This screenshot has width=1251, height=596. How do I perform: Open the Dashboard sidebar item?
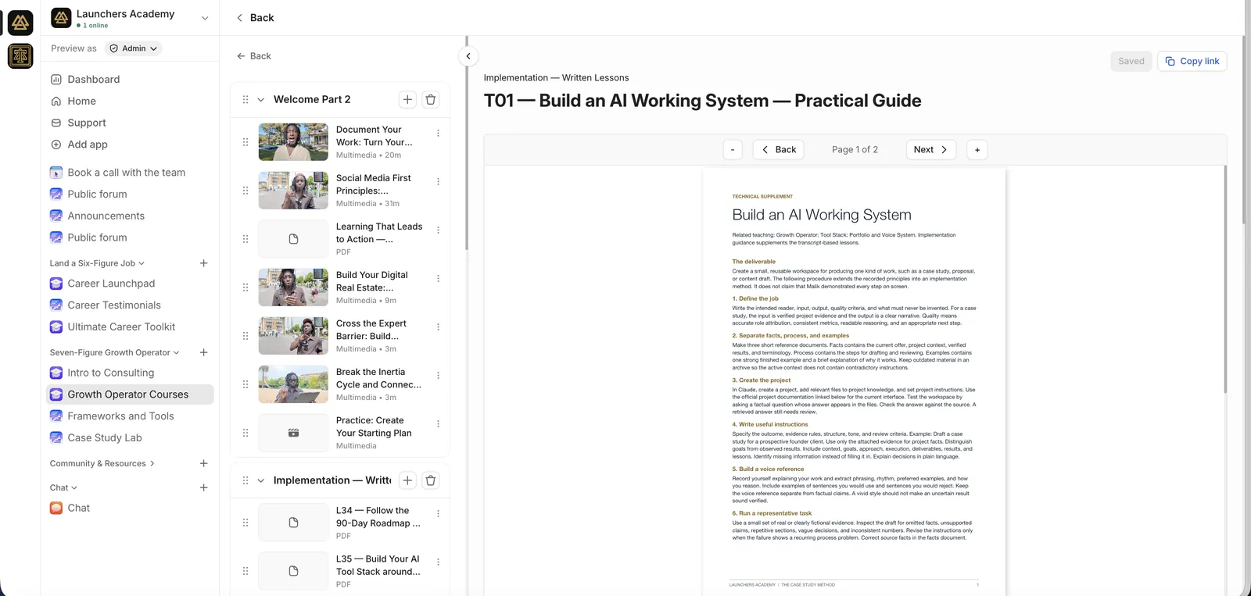click(93, 80)
